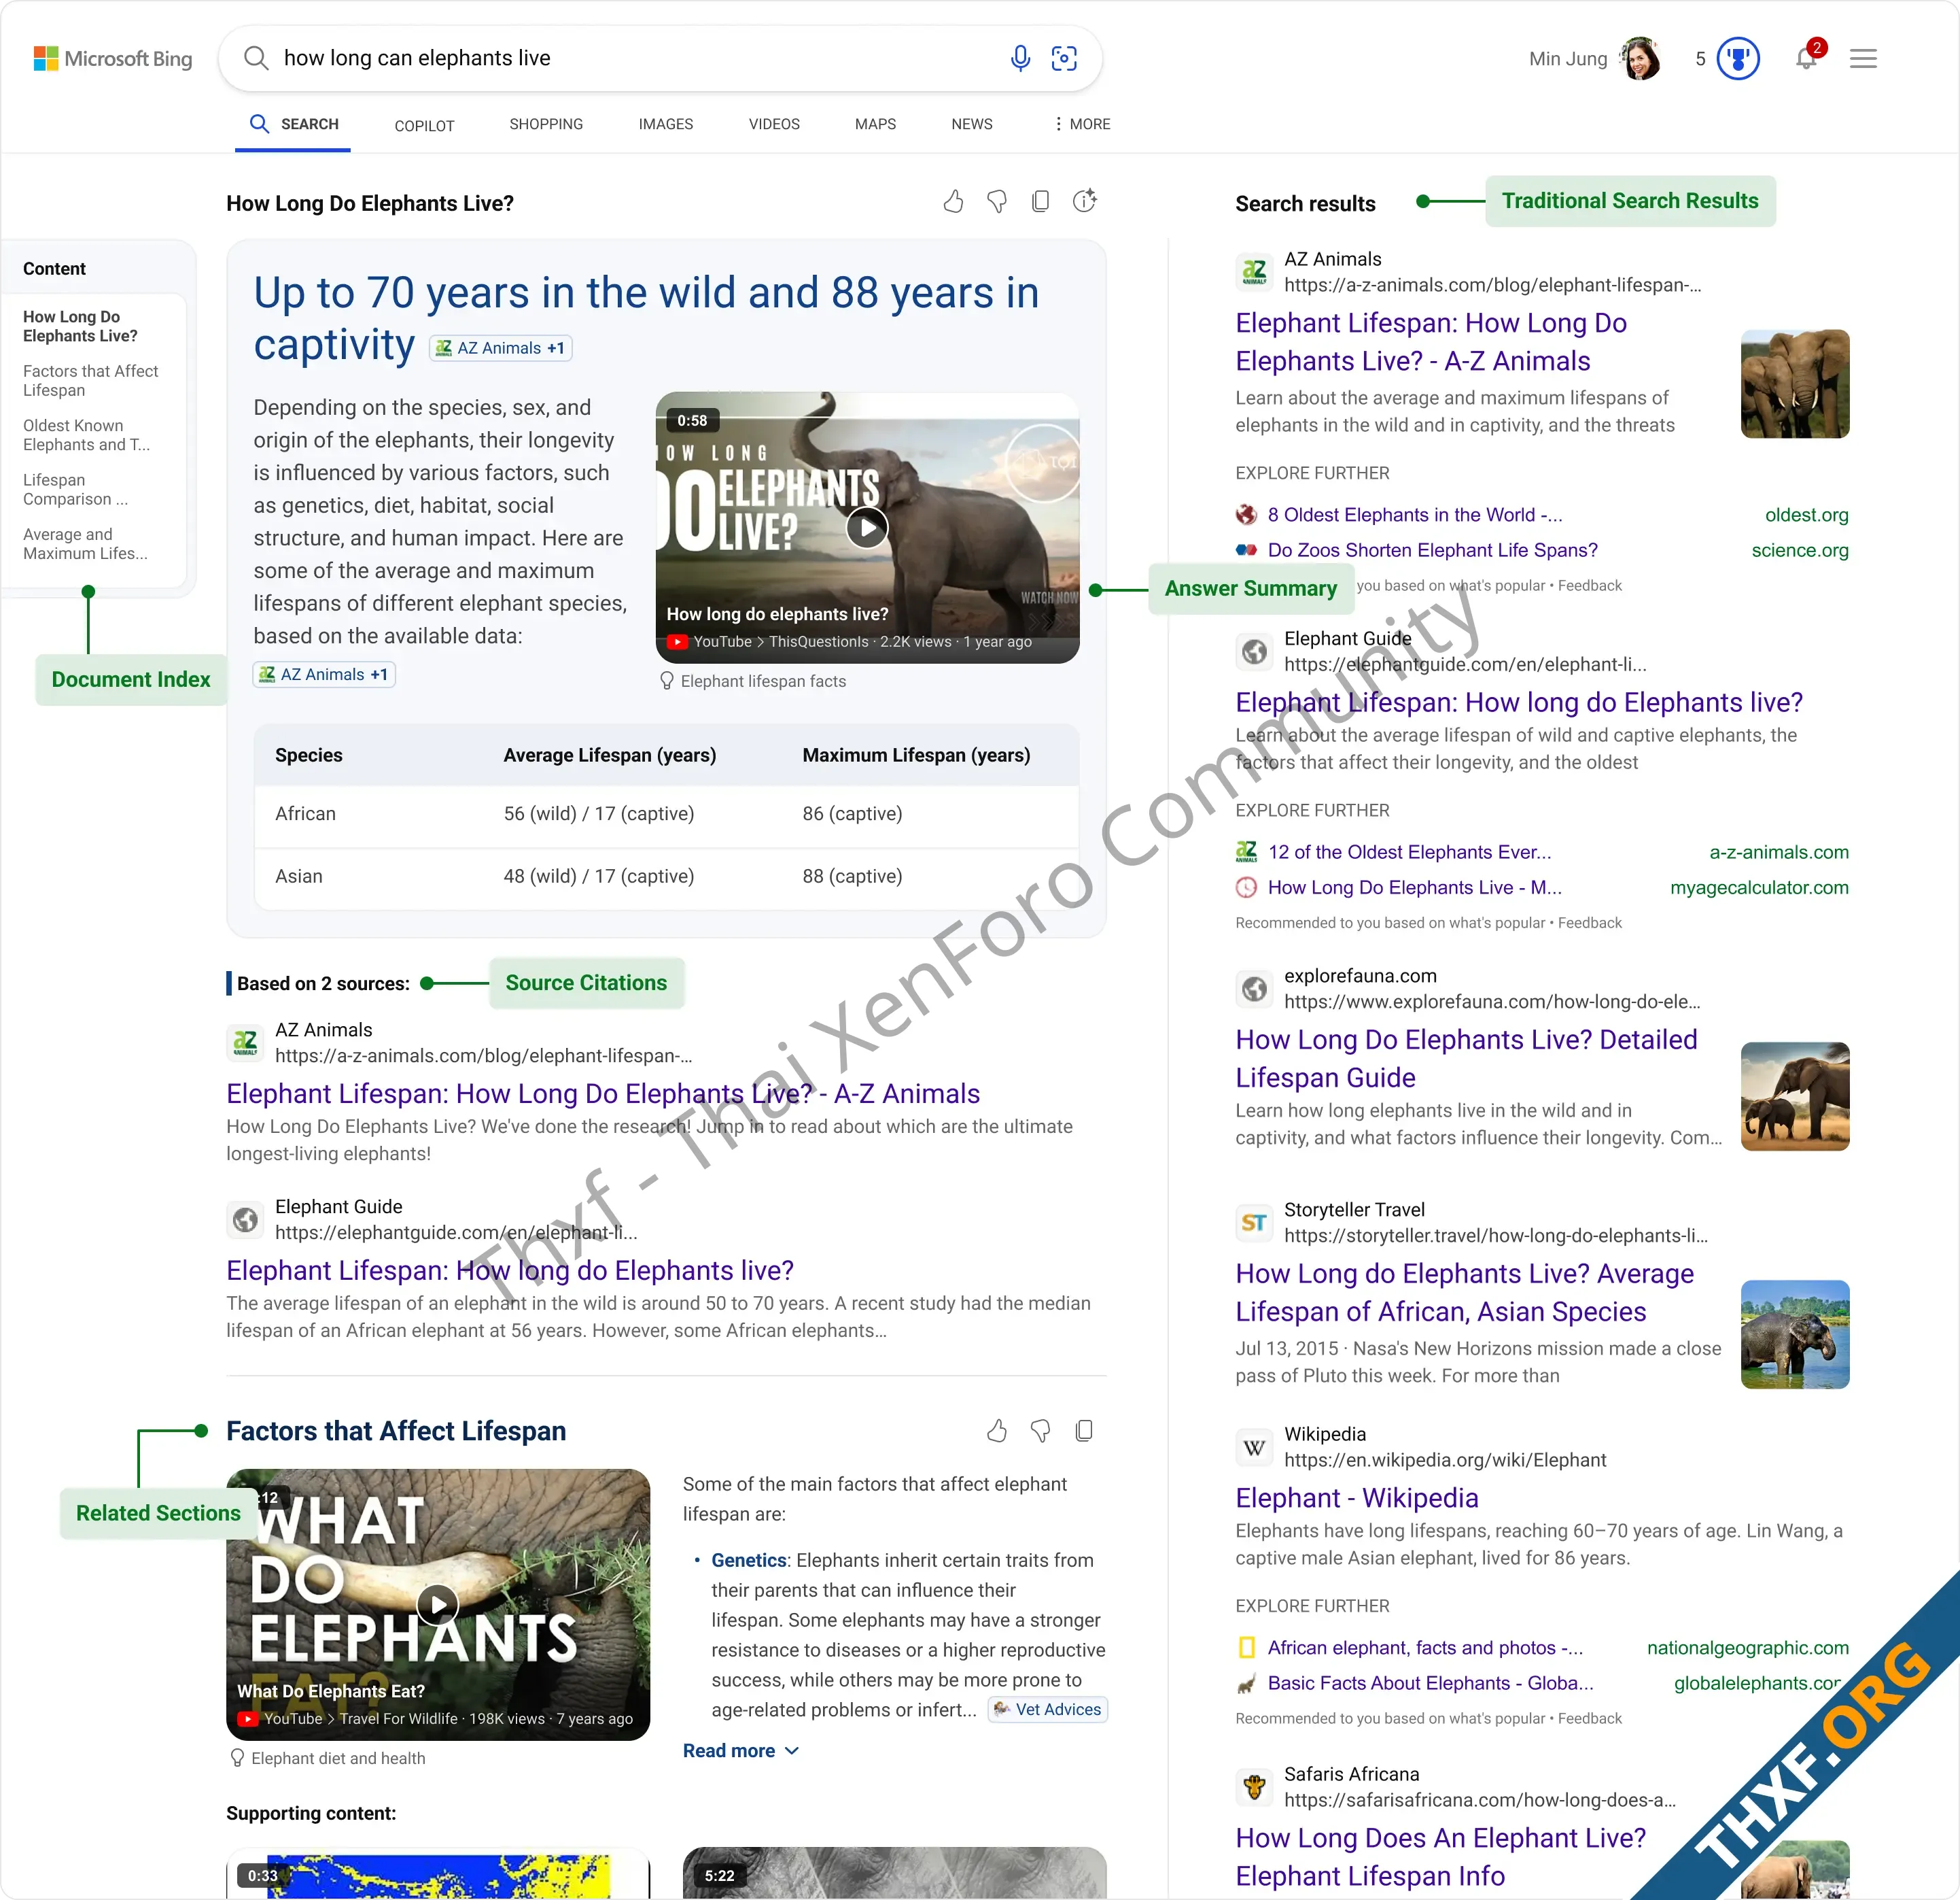Open visual search camera icon
1960x1900 pixels.
(1064, 58)
